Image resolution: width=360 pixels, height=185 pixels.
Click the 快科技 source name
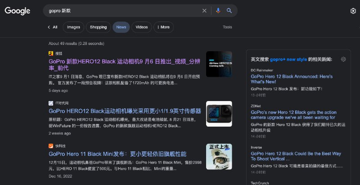[60, 146]
